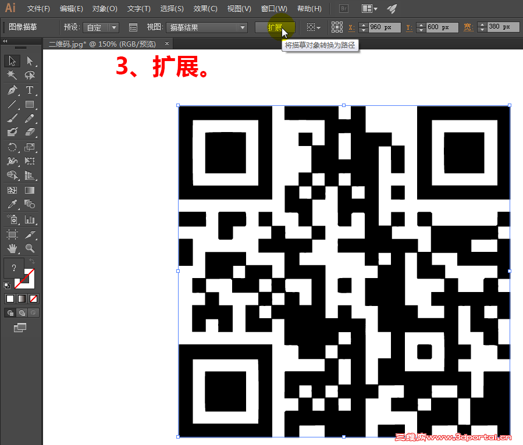Select the Perspective Grid tool
The width and height of the screenshot is (523, 445).
coord(30,175)
